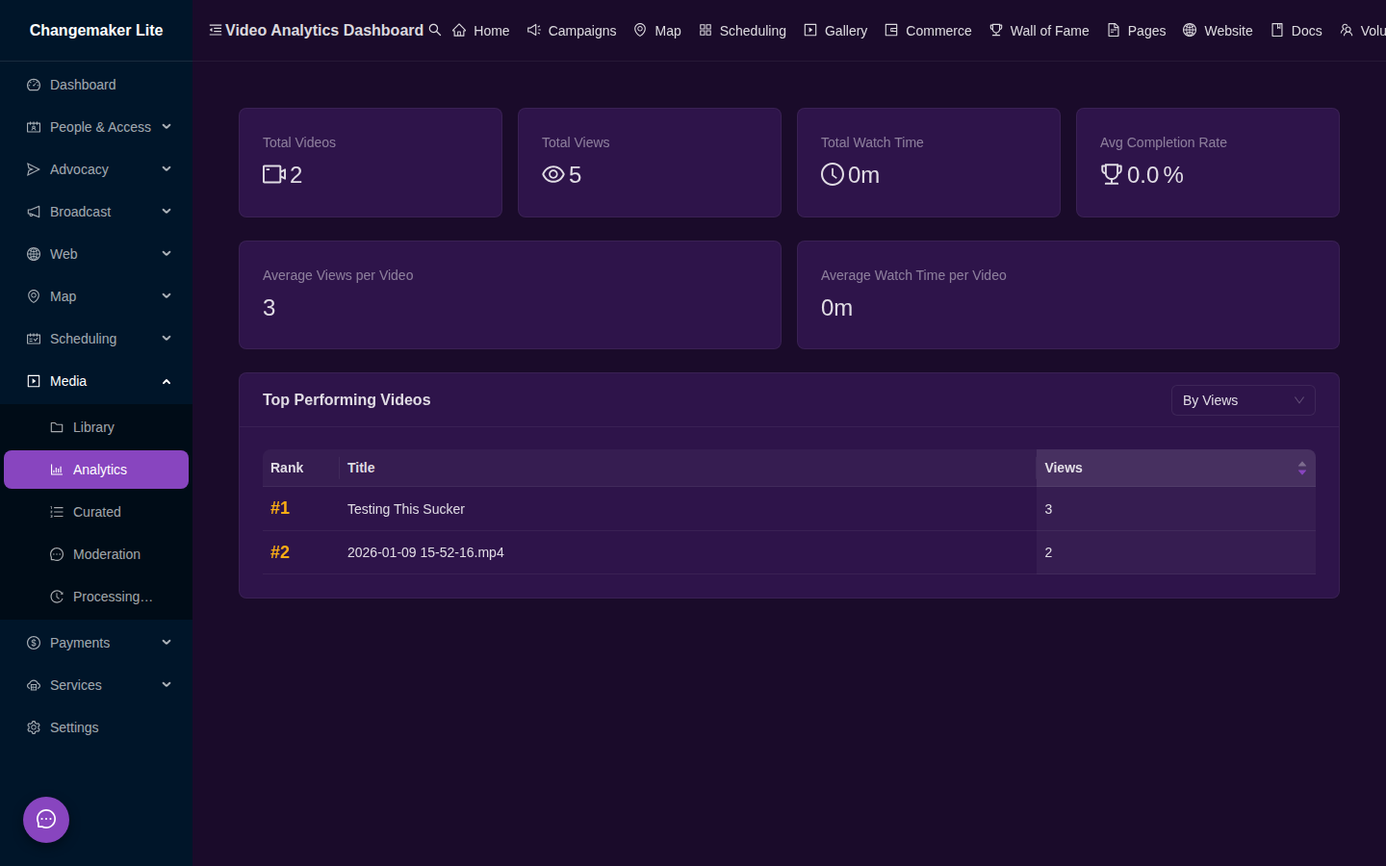Click the search magnifier icon in header
Viewport: 1386px width, 866px height.
(x=435, y=30)
